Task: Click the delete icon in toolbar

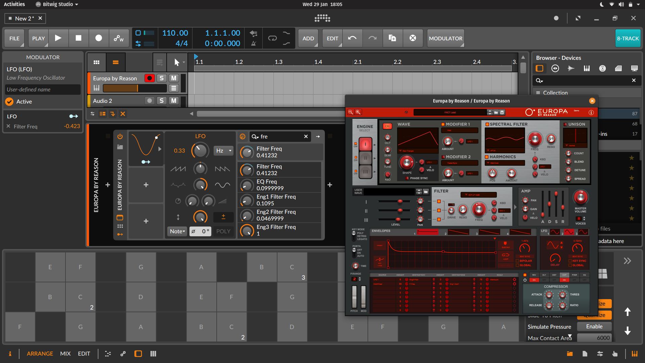Action: point(413,38)
